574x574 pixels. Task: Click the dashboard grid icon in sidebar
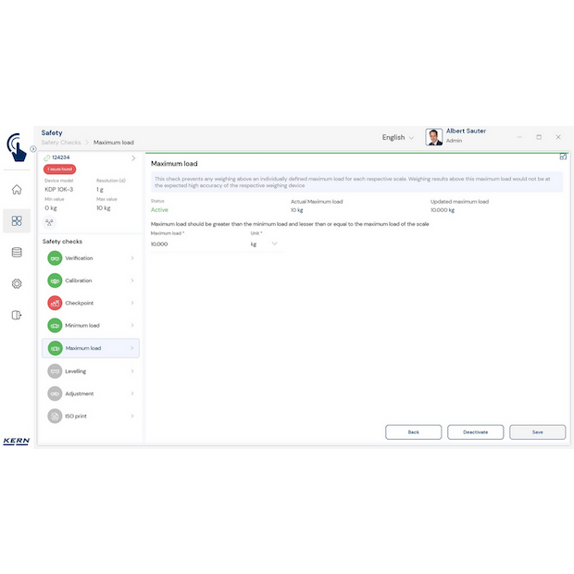tap(17, 221)
